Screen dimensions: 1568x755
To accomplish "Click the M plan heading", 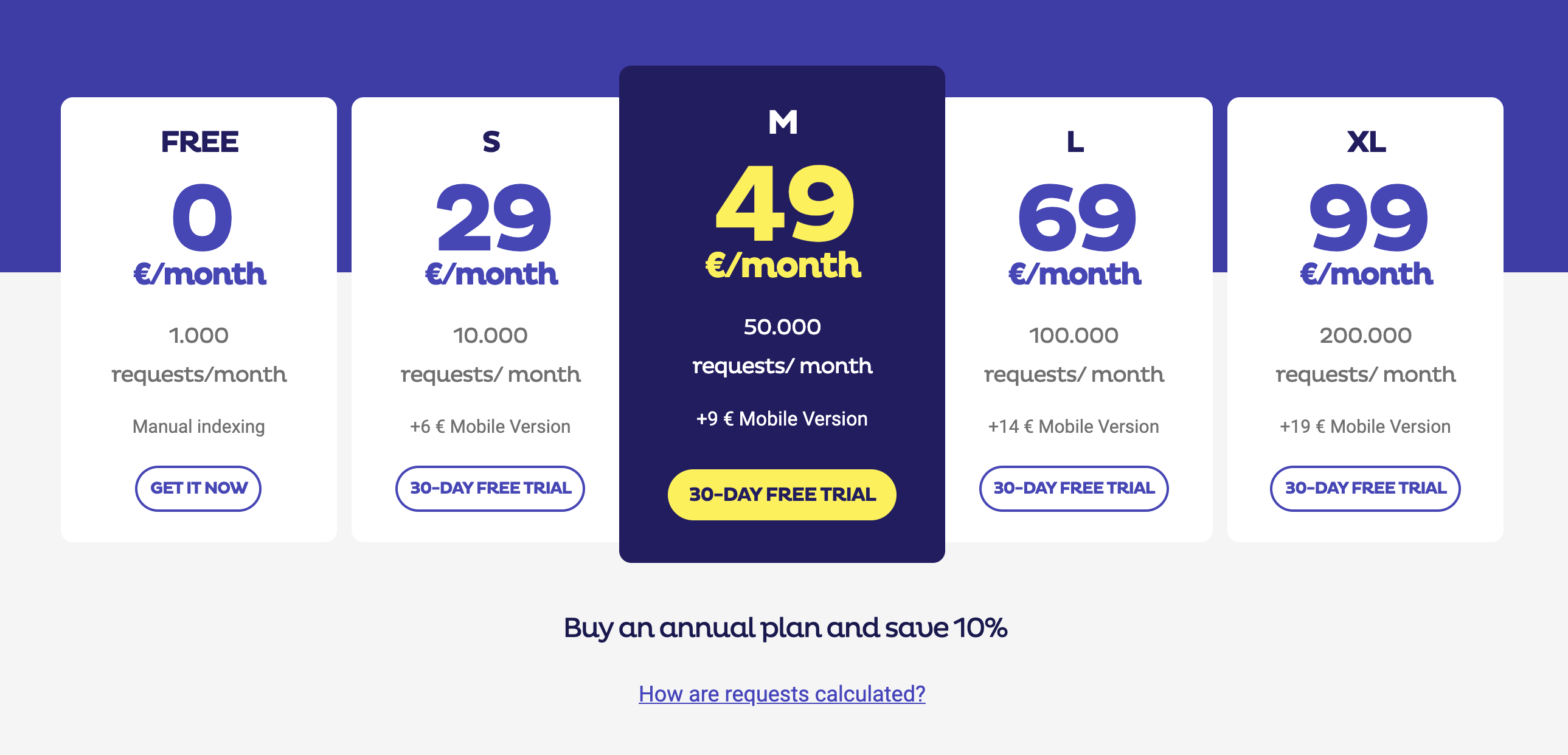I will tap(782, 122).
